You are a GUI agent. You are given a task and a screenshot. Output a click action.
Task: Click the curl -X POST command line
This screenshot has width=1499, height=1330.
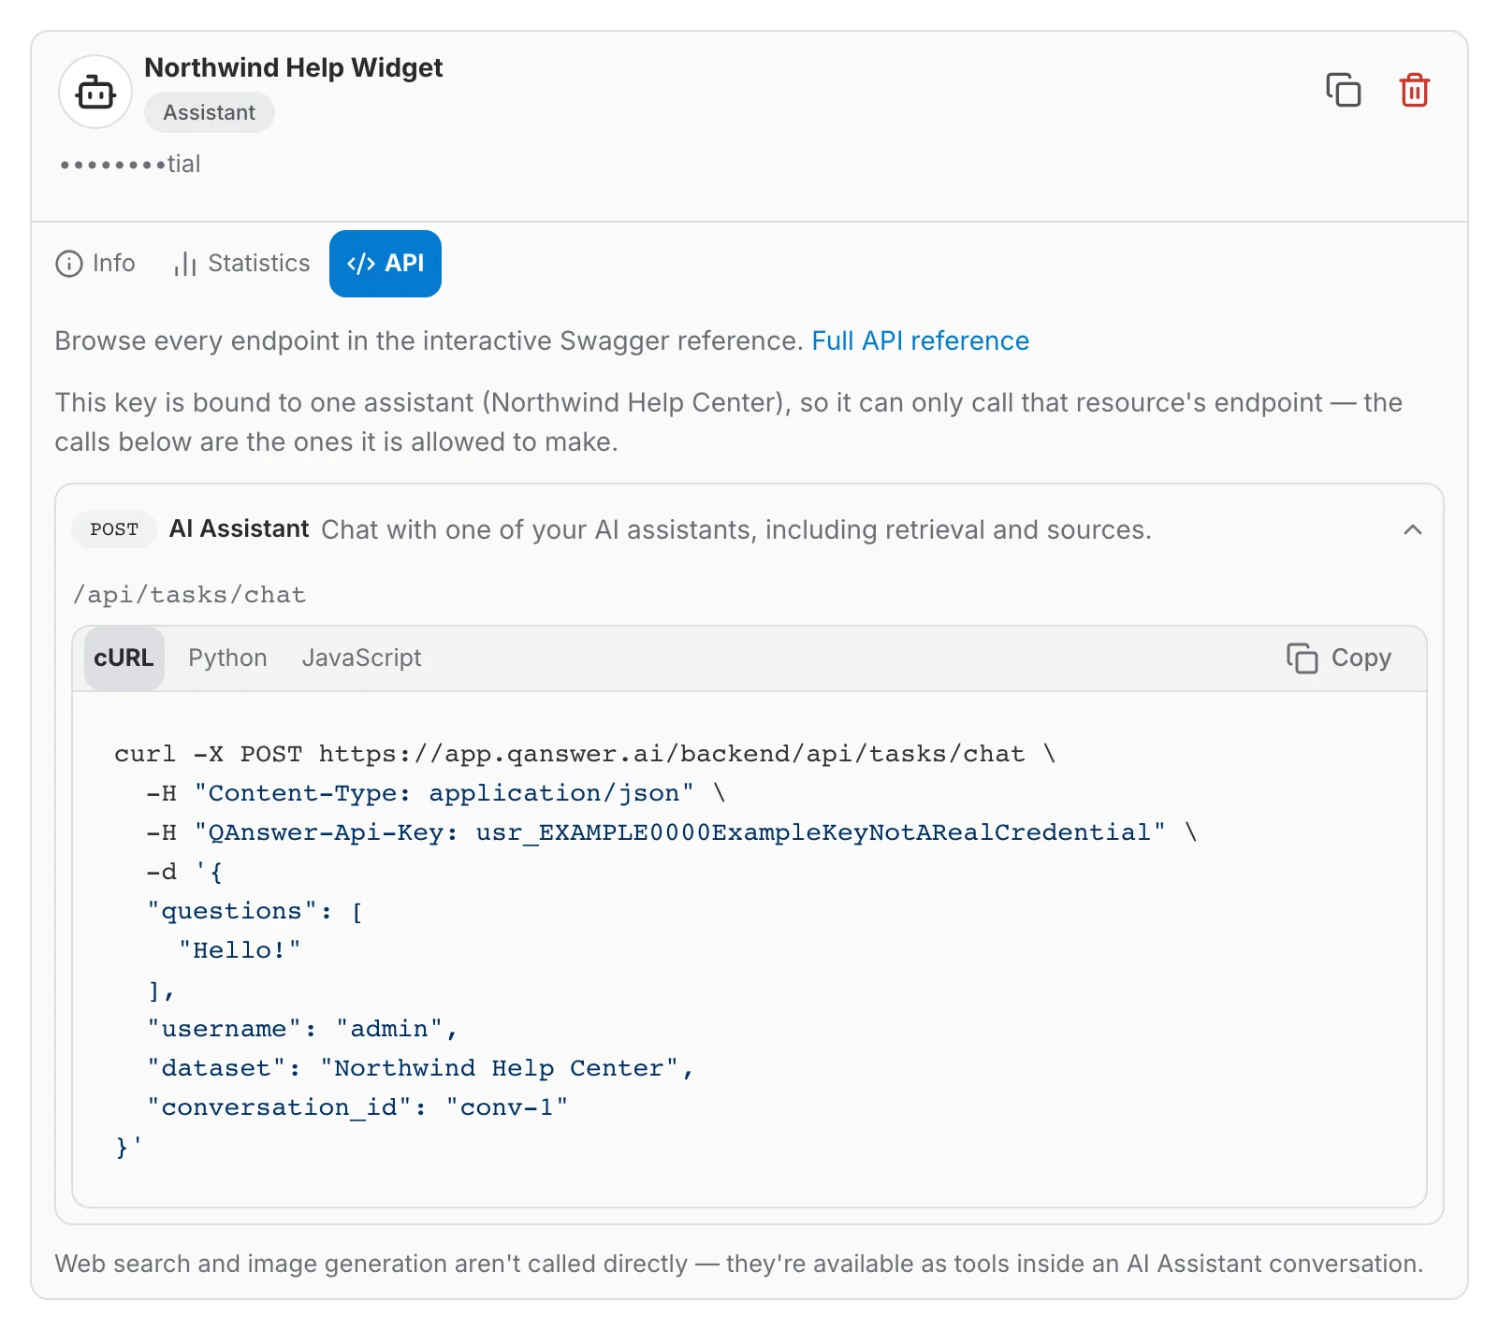click(x=585, y=754)
